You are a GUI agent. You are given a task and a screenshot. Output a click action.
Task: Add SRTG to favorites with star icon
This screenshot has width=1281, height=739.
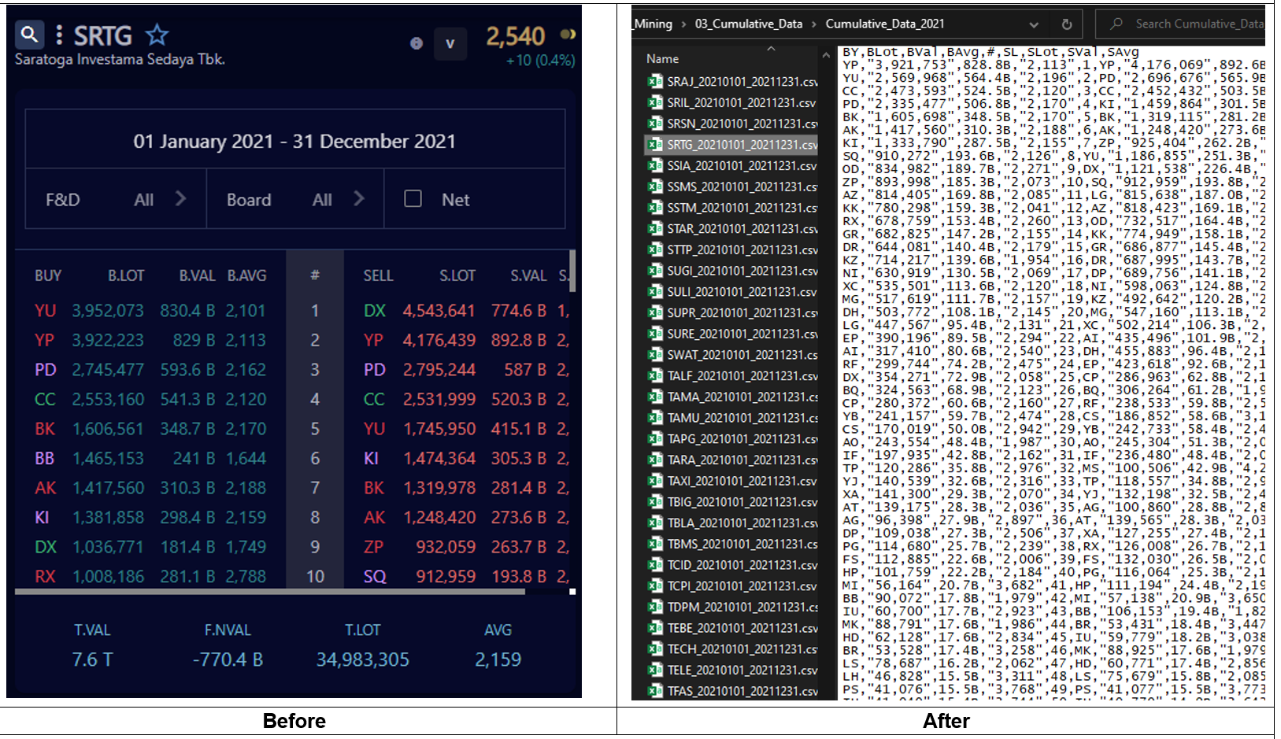pos(157,35)
